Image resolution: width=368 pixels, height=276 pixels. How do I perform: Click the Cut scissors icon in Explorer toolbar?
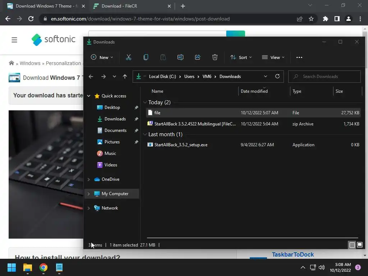(x=128, y=57)
